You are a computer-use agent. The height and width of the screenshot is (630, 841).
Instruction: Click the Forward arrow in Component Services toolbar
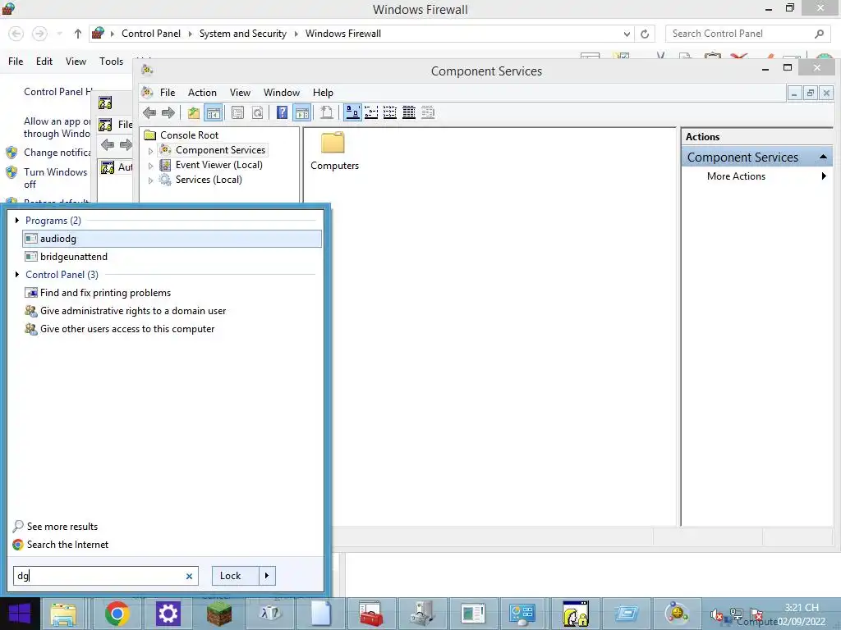168,112
